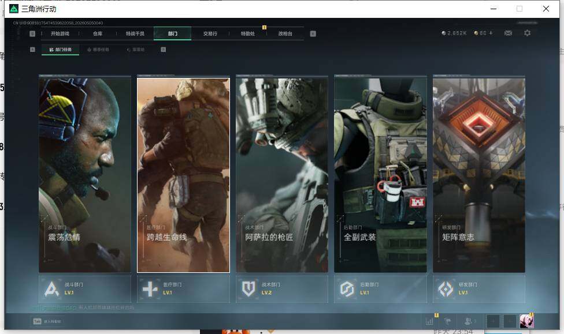
Task: Click the 后勤部门 hexagon icon
Action: [347, 289]
